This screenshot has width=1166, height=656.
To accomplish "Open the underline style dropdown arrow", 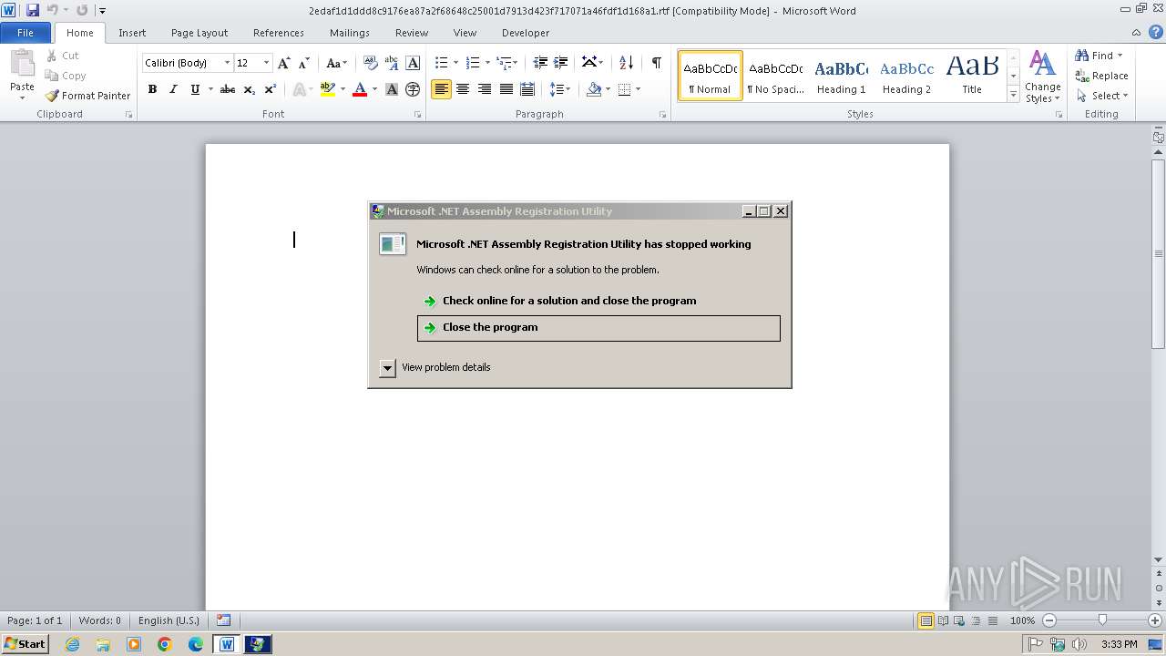I will click(x=210, y=89).
